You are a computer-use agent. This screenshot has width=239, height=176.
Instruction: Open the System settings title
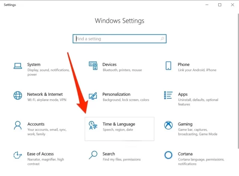pyautogui.click(x=34, y=64)
